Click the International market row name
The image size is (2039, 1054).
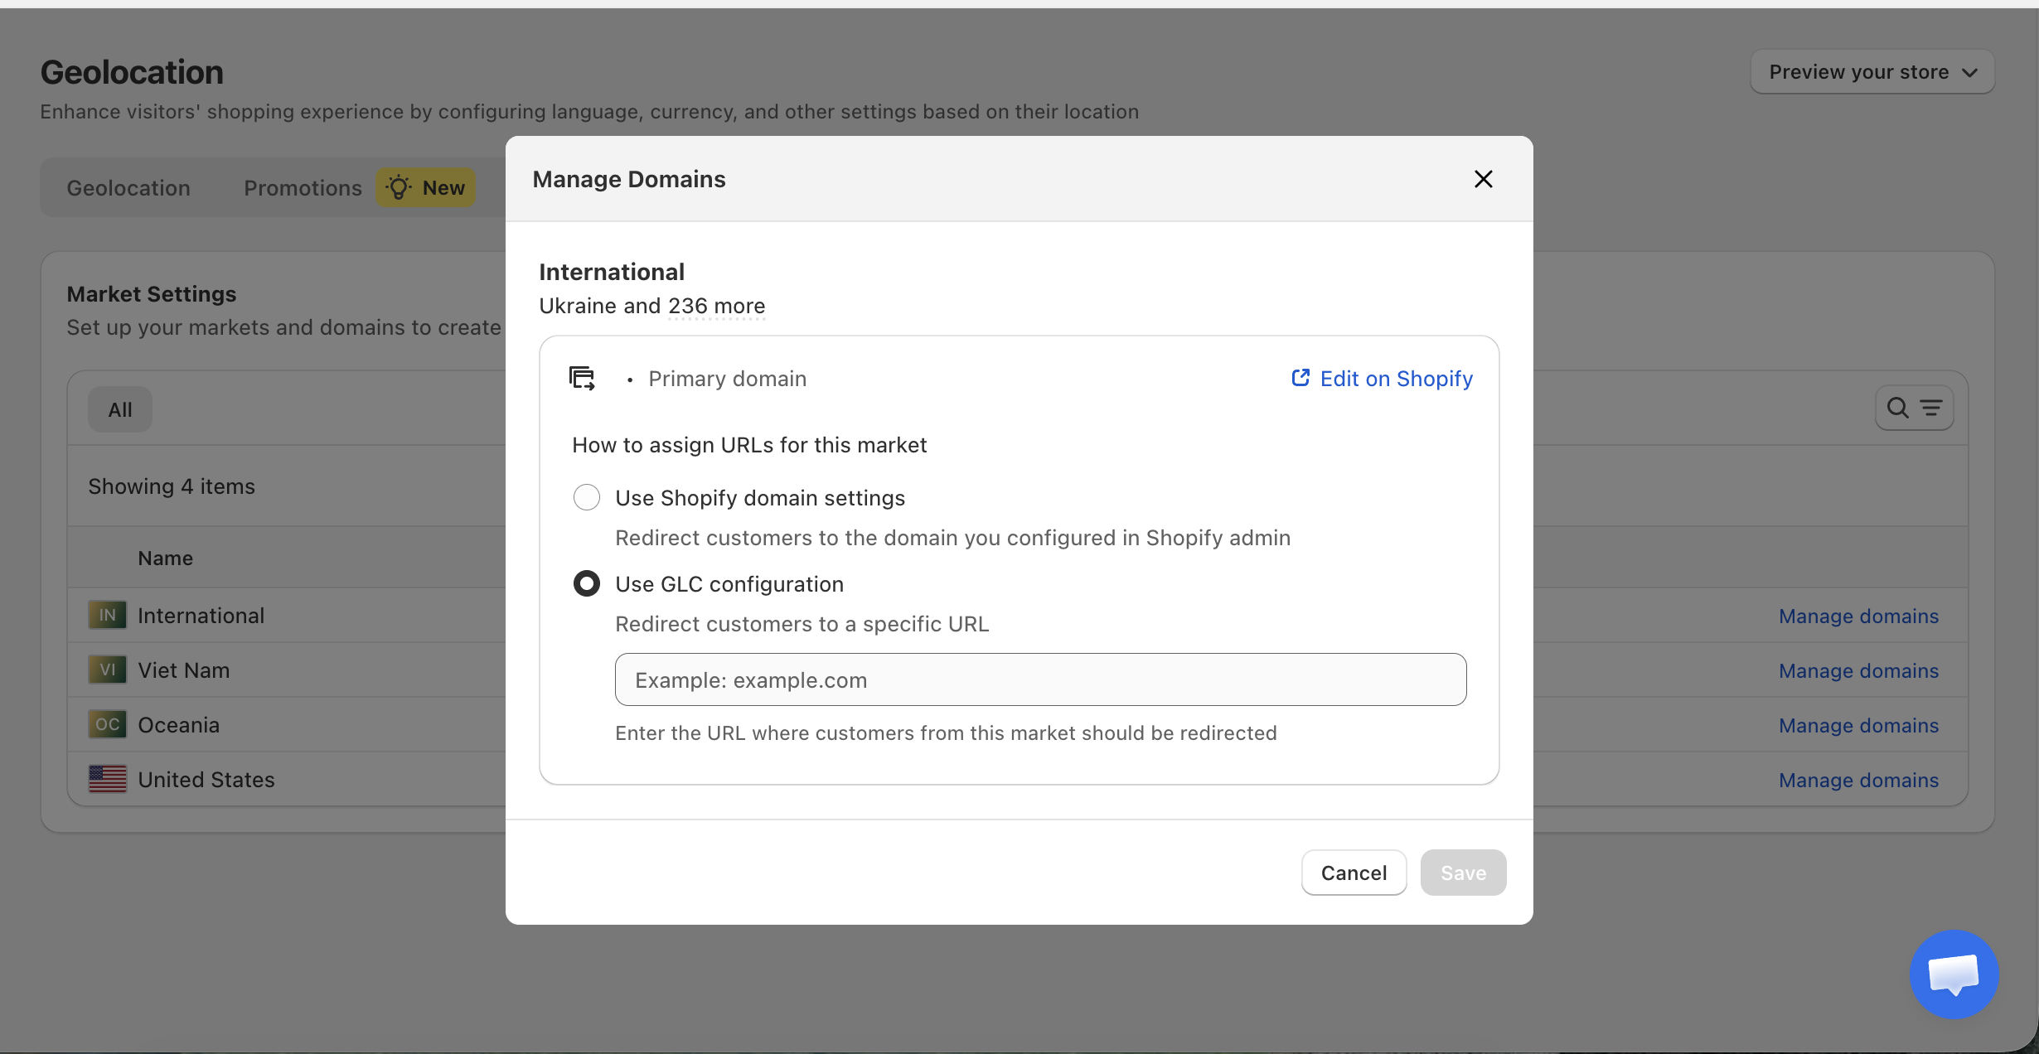[201, 616]
